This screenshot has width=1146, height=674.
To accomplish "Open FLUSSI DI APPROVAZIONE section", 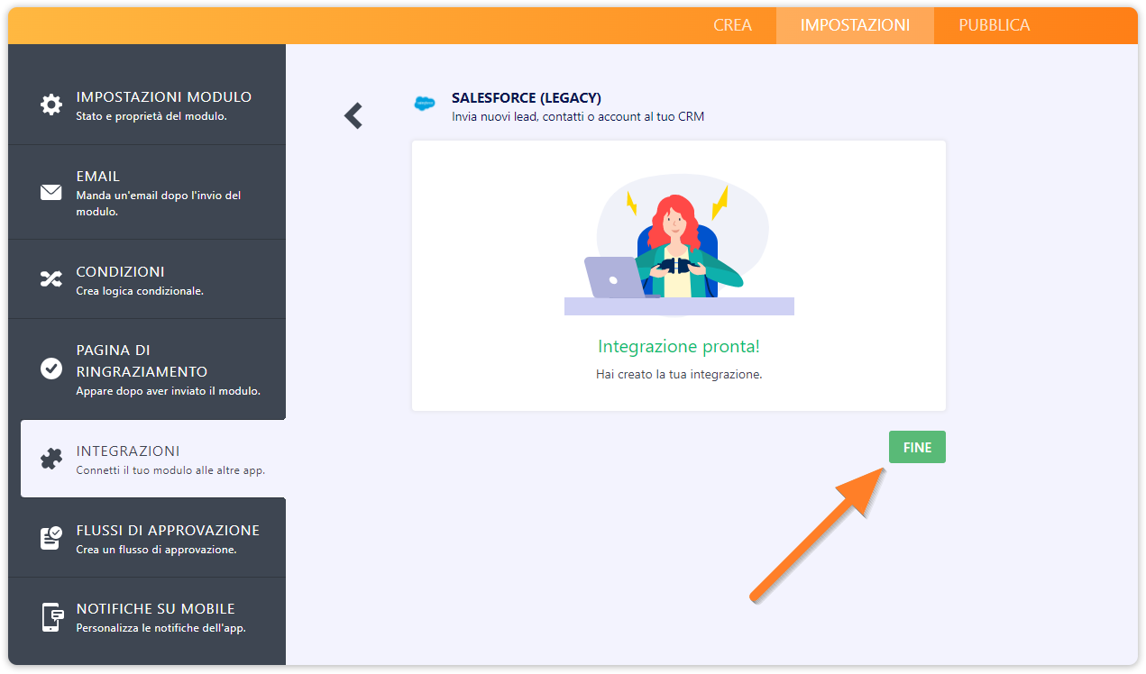I will [x=168, y=530].
